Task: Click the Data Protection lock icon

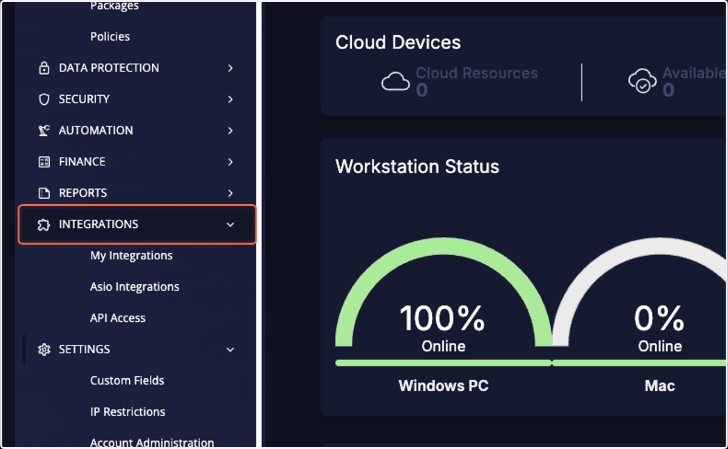Action: tap(44, 68)
